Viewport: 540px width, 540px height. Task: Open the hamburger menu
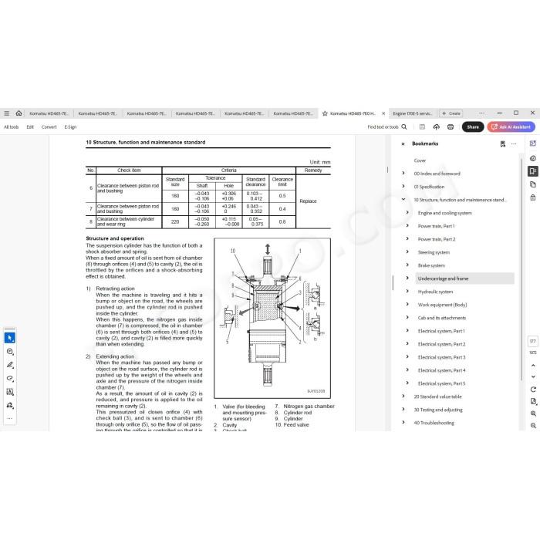pos(6,113)
